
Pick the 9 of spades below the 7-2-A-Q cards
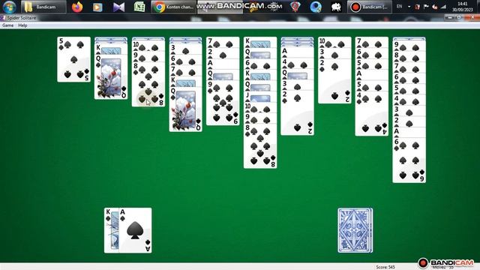pyautogui.click(x=223, y=103)
